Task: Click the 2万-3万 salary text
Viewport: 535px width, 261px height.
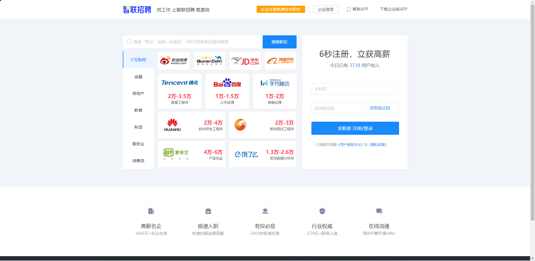Action: pyautogui.click(x=284, y=123)
